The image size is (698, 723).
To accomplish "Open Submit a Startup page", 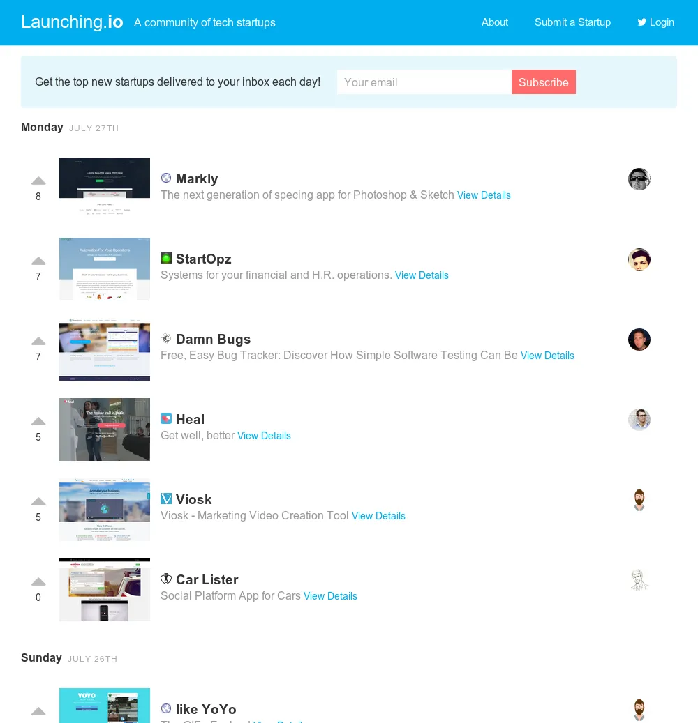I will [572, 22].
